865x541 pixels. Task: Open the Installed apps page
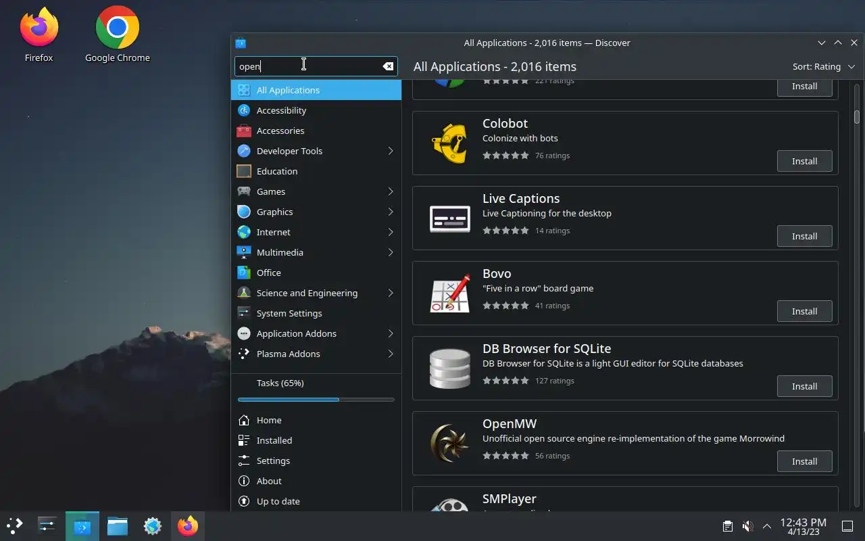tap(316, 440)
